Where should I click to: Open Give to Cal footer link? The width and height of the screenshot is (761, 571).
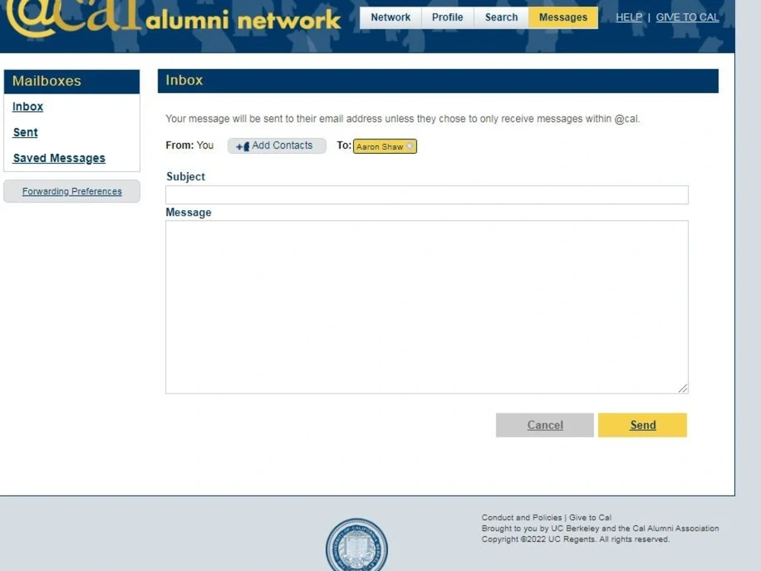tap(591, 518)
